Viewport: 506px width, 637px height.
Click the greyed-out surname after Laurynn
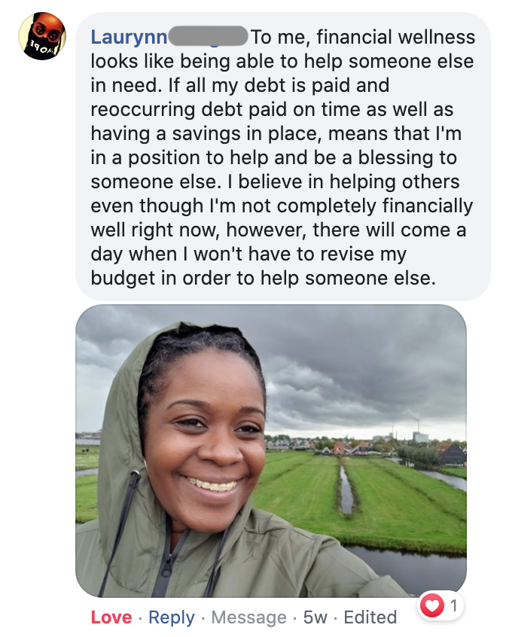pos(208,36)
